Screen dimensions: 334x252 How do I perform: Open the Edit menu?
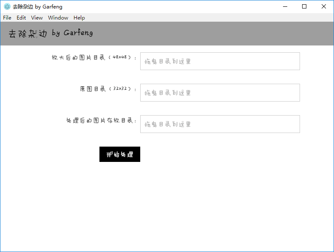21,18
